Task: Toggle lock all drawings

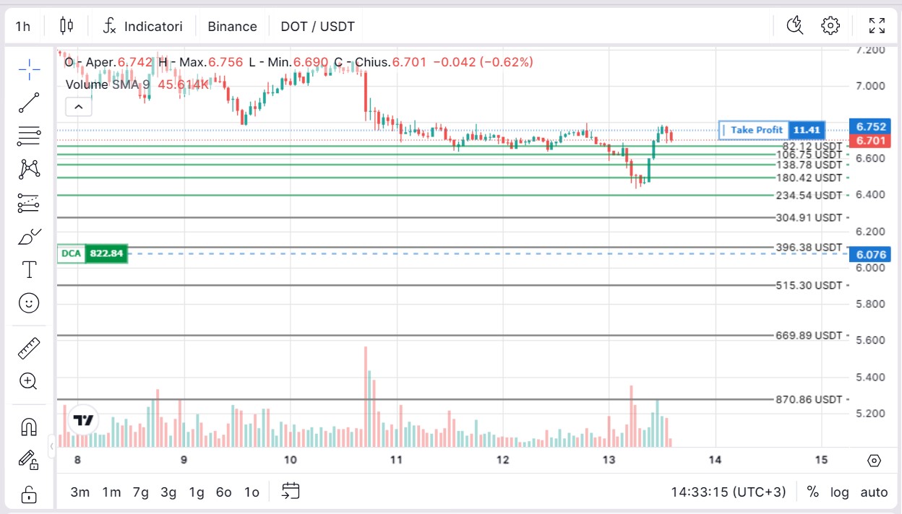Action: [x=29, y=495]
